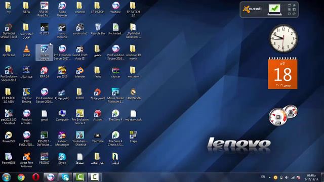Open the Product activati... shortcut
The height and width of the screenshot is (182, 324).
tap(26, 117)
